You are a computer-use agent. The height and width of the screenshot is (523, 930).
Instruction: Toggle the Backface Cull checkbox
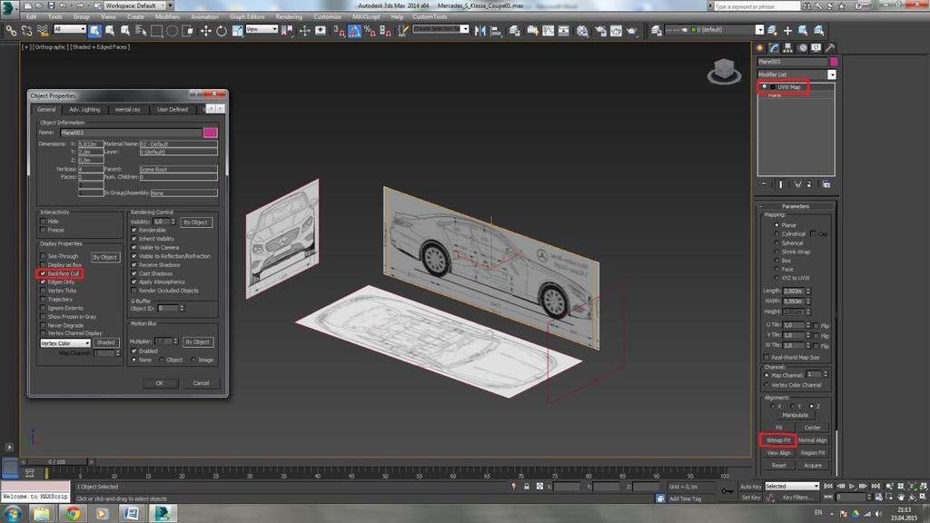click(43, 273)
